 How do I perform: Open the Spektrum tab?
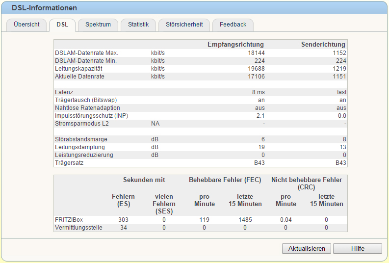click(98, 25)
